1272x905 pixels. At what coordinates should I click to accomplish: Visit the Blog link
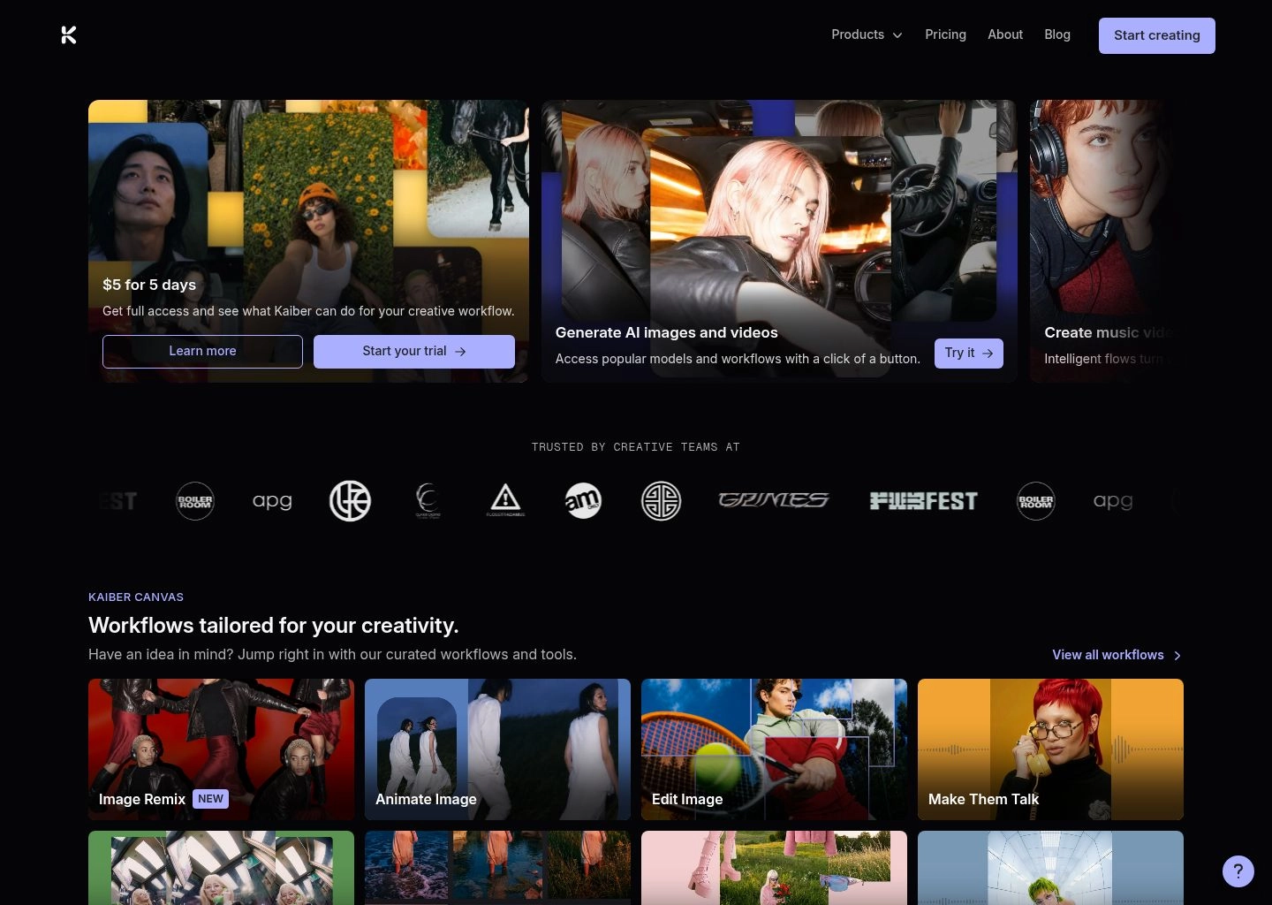1057,34
